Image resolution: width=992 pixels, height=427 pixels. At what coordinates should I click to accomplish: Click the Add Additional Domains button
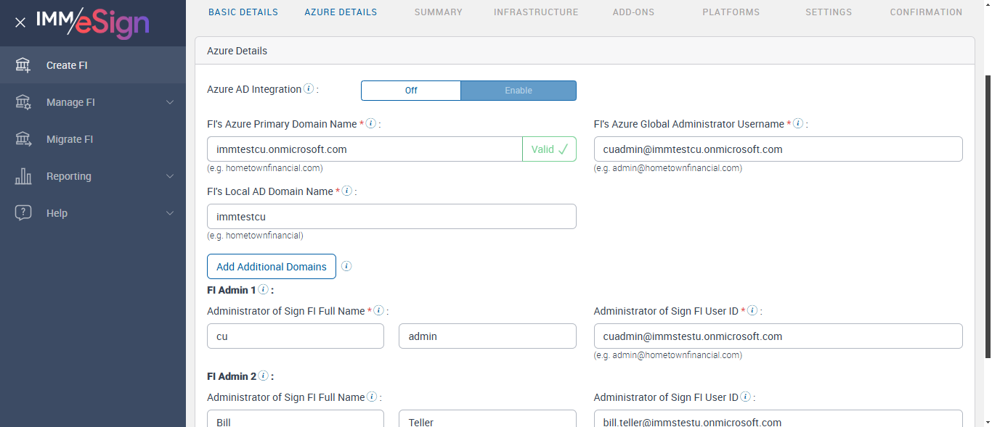272,267
